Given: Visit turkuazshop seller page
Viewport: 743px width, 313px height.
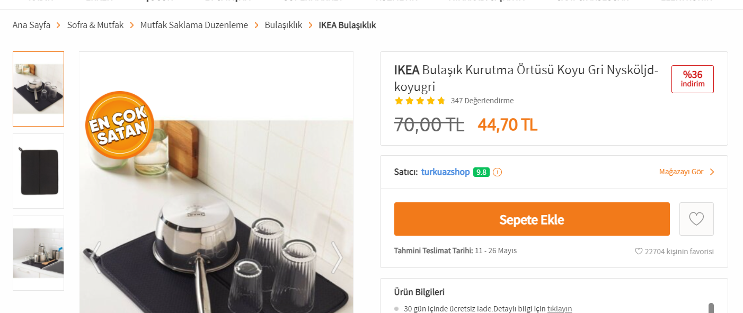Looking at the screenshot, I should (446, 172).
